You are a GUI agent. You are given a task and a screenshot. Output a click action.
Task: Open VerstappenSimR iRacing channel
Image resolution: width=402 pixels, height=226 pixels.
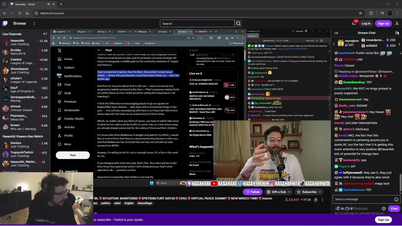[x=25, y=99]
